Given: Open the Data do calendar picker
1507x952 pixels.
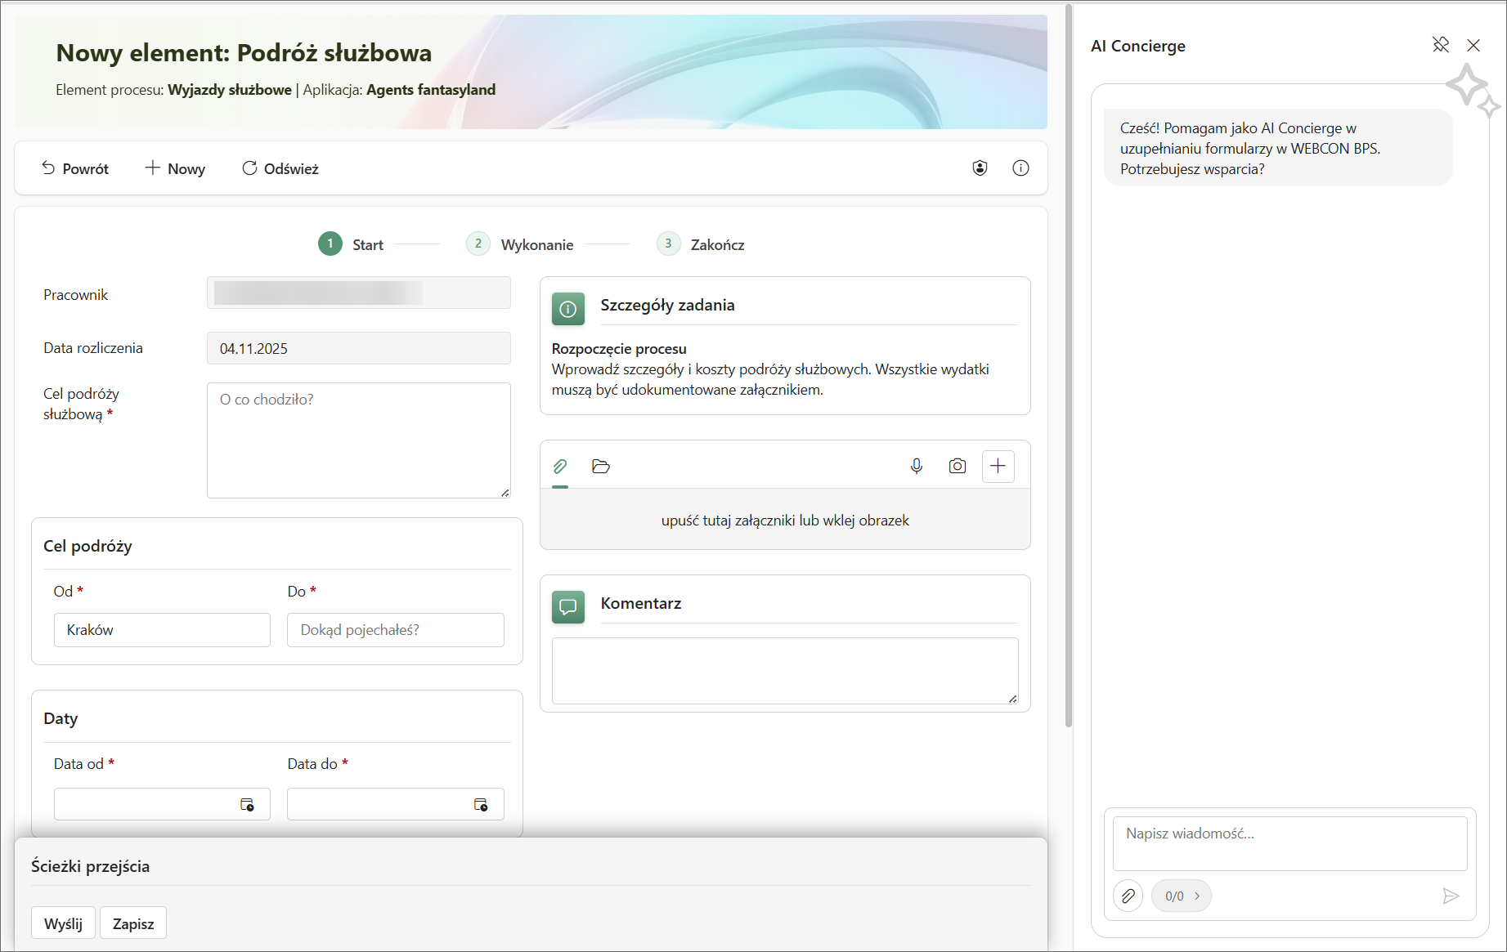Looking at the screenshot, I should [481, 805].
